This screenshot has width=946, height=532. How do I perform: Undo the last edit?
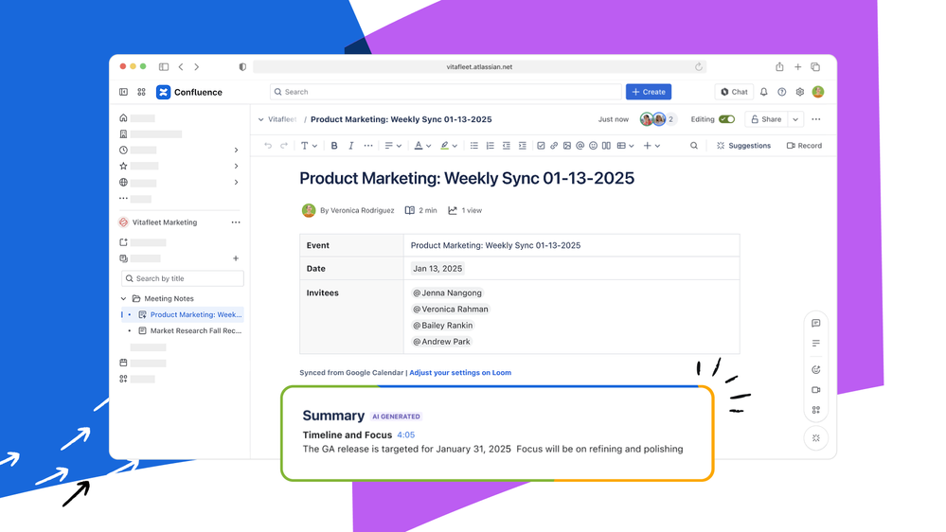(268, 146)
